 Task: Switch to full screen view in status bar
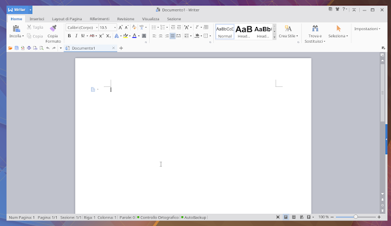pyautogui.click(x=278, y=217)
